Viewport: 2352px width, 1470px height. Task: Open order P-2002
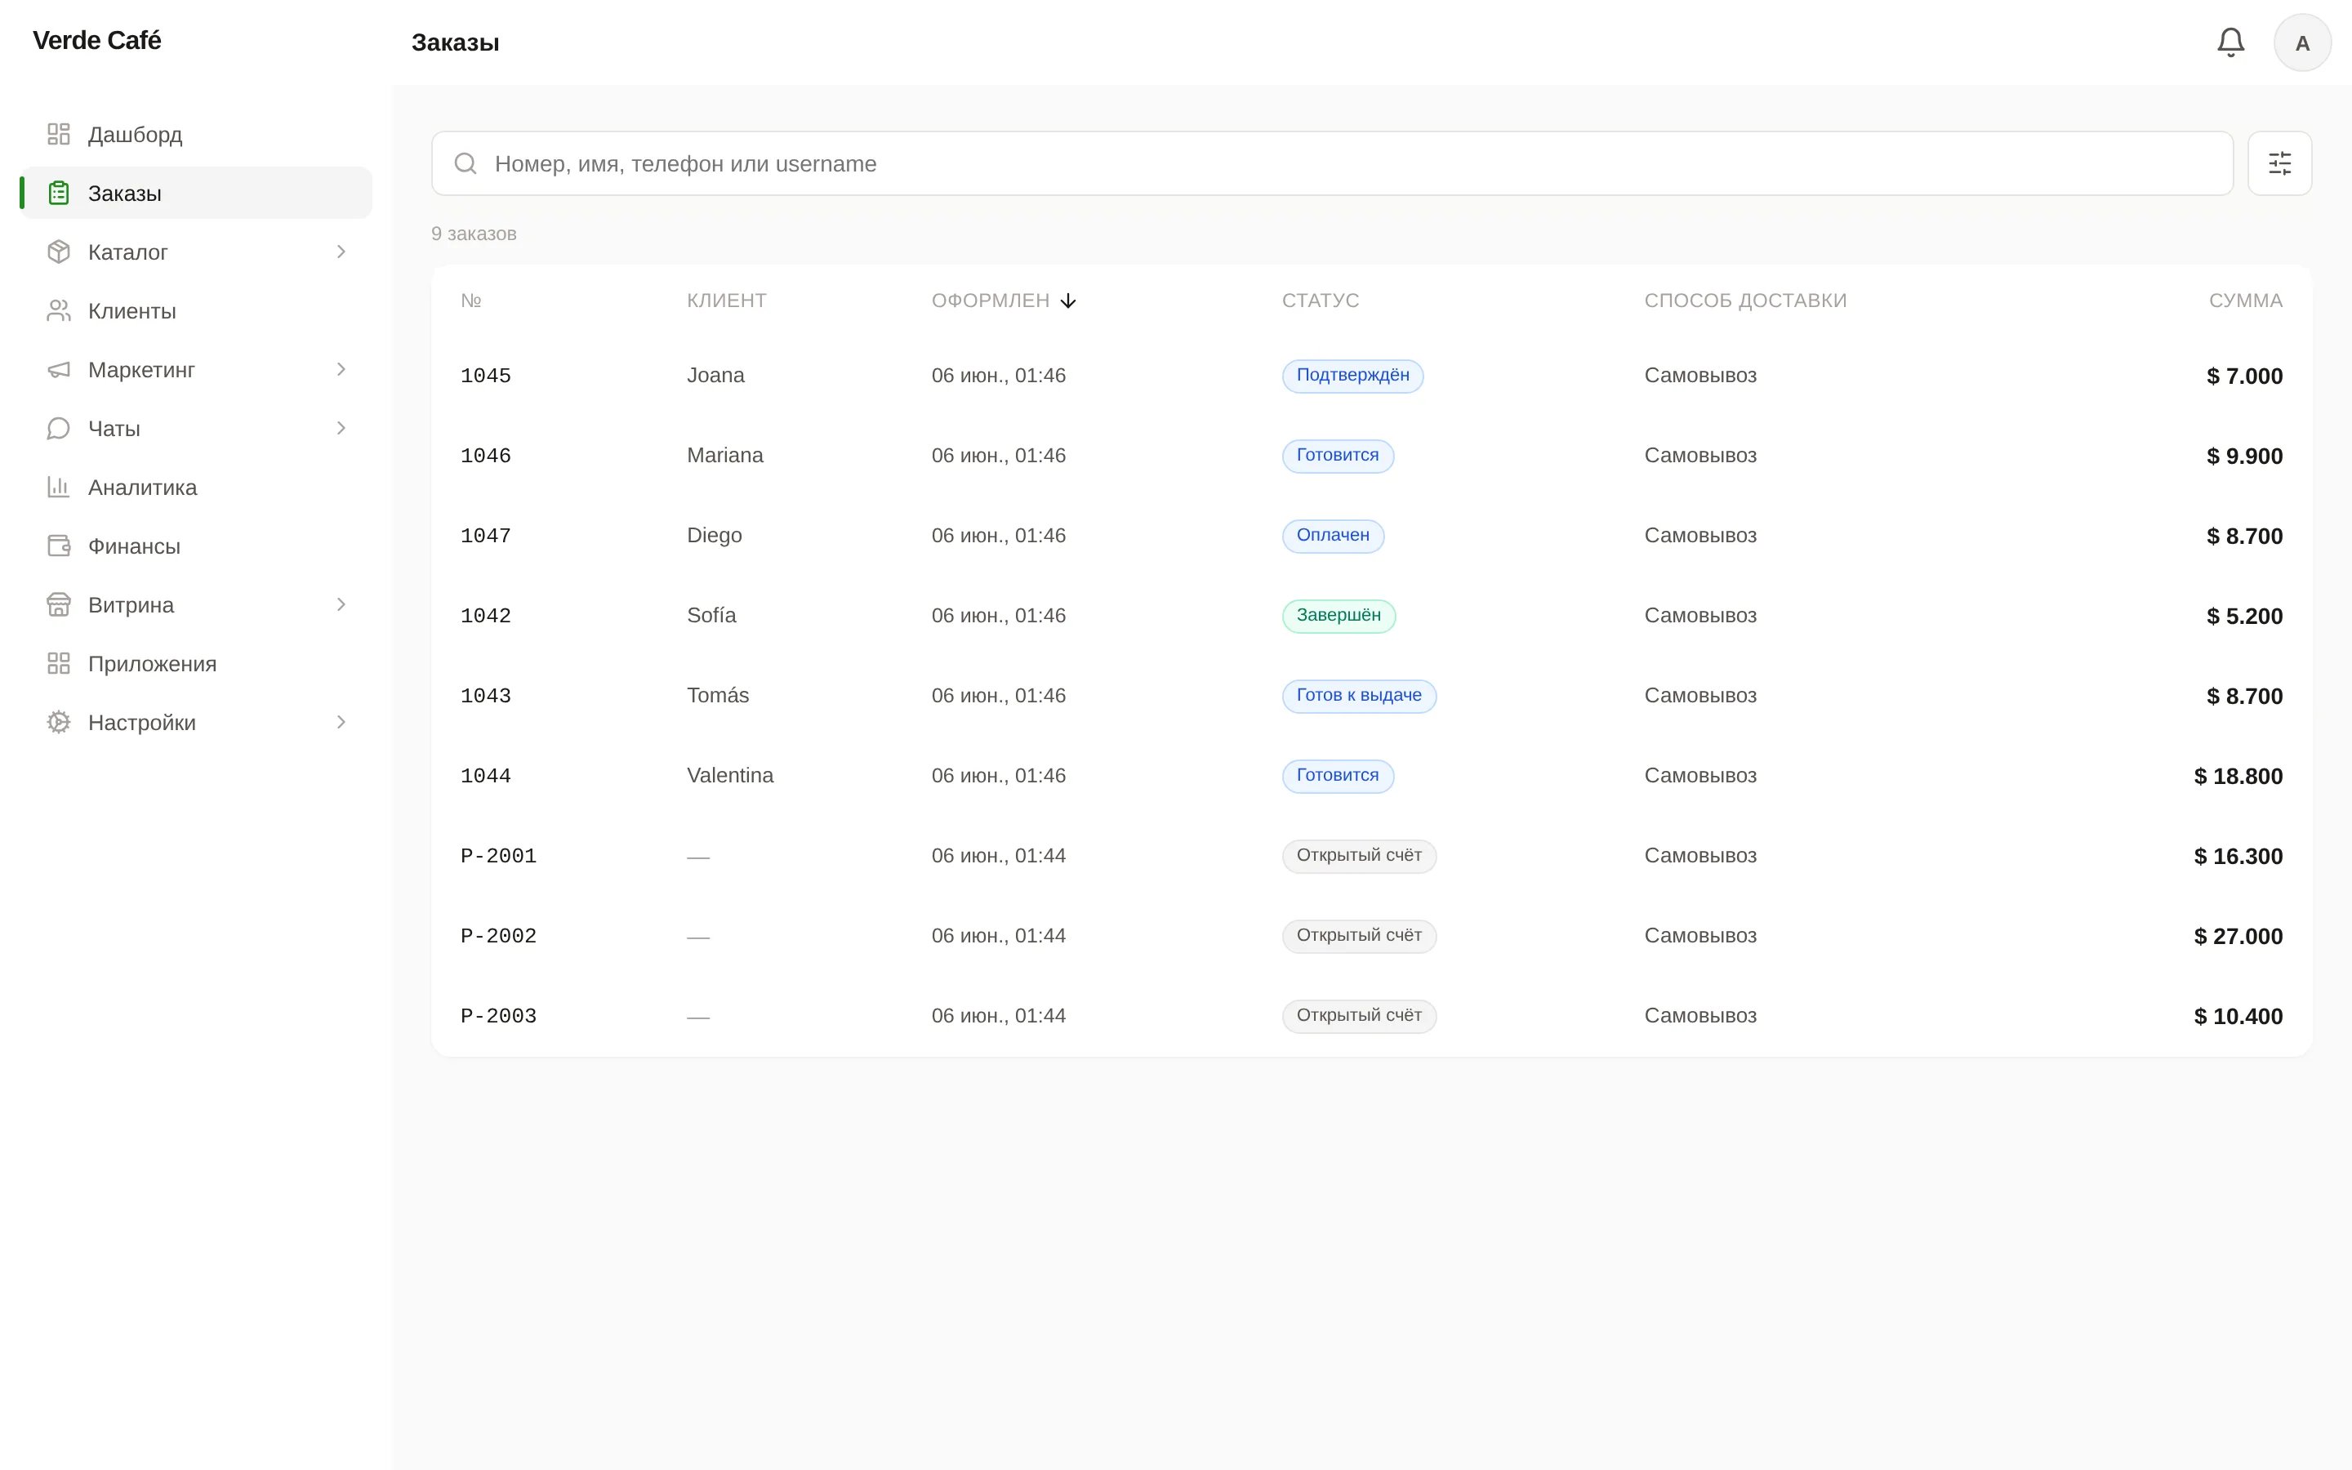click(1371, 936)
